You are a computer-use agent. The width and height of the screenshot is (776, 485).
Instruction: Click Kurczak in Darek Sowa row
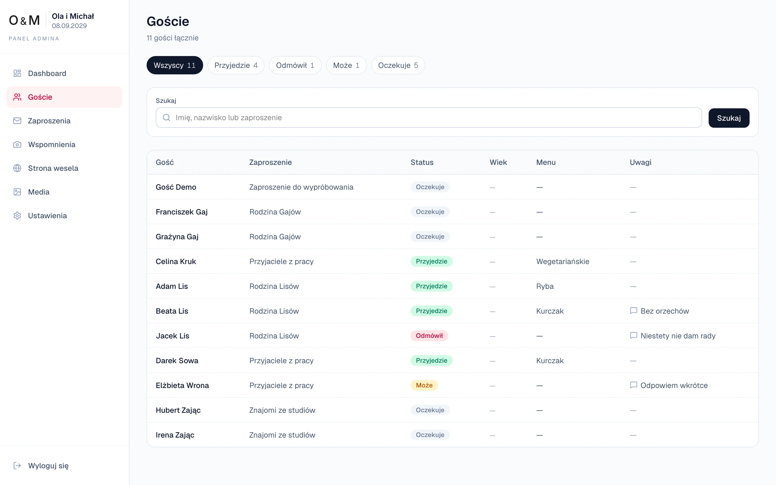tap(550, 361)
